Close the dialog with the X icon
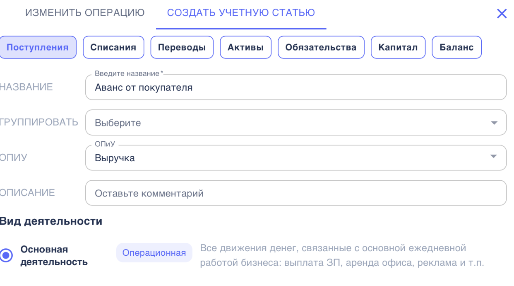The height and width of the screenshot is (286, 514). 502,13
